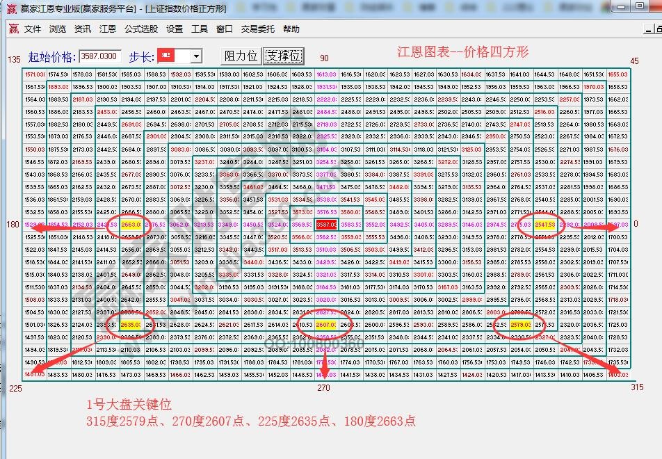This screenshot has height=459, width=662.
Task: Click the 阻力位 button
Action: click(x=239, y=56)
